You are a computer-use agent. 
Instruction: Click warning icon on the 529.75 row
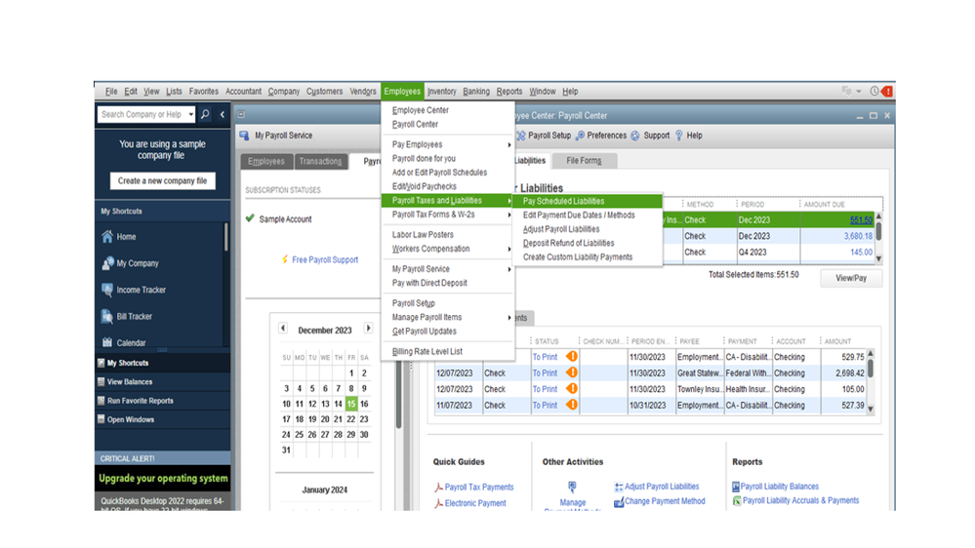click(x=572, y=357)
